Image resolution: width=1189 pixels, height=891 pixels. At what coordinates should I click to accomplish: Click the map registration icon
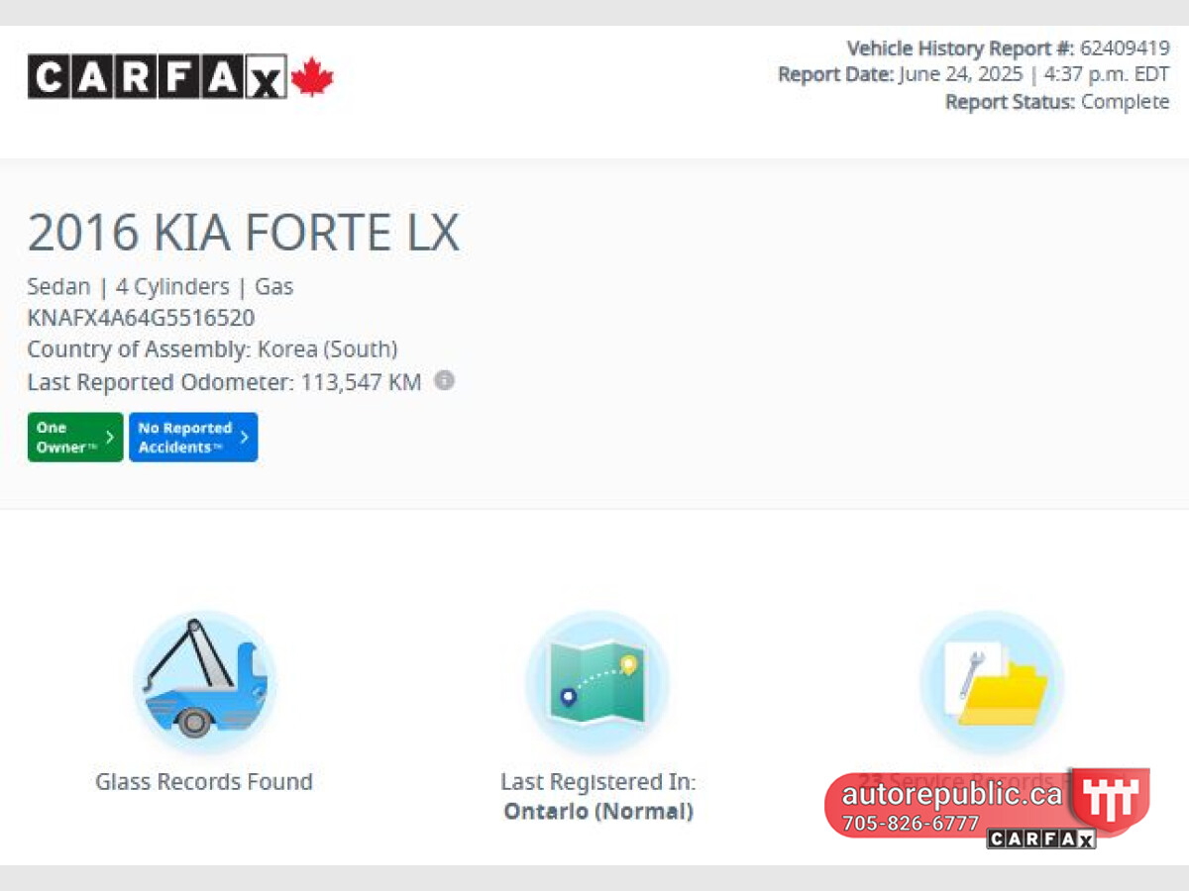[597, 682]
